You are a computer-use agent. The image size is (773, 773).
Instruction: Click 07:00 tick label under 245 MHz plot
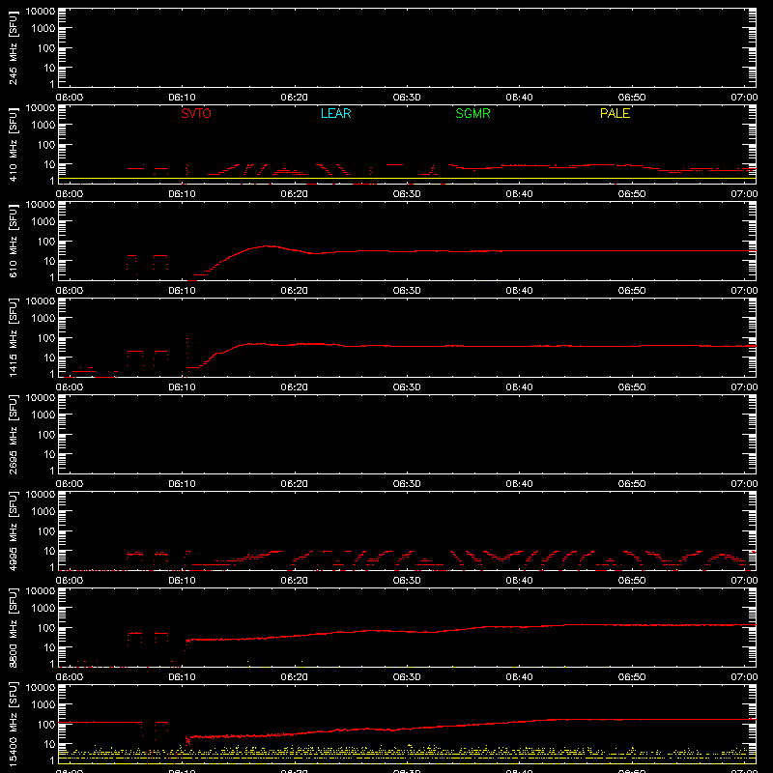(x=744, y=98)
